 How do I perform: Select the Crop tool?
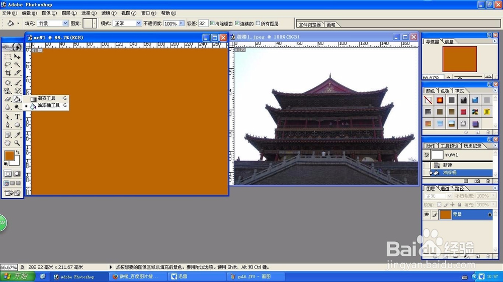click(x=8, y=73)
